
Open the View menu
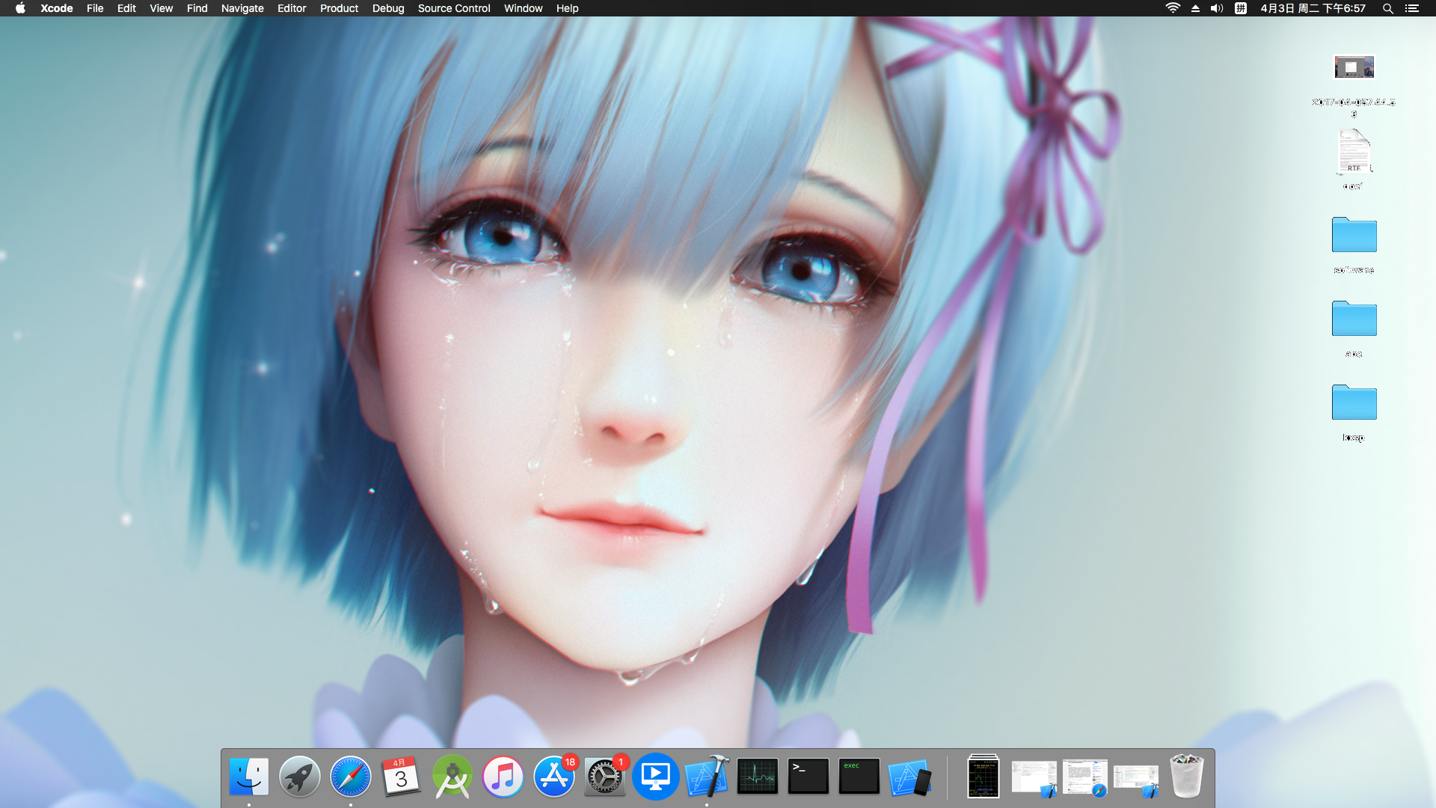point(161,8)
